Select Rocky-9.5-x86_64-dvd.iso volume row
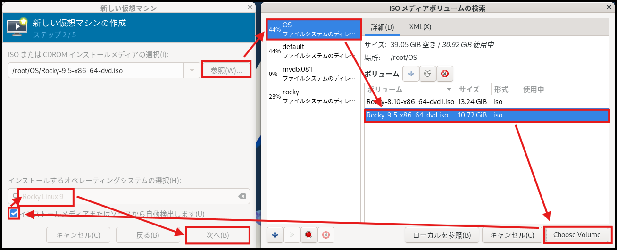This screenshot has height=250, width=617. (486, 115)
